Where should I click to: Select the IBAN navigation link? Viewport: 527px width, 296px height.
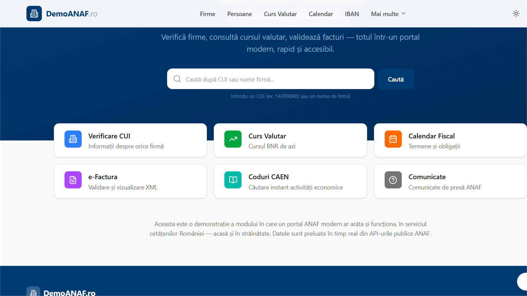pyautogui.click(x=352, y=14)
